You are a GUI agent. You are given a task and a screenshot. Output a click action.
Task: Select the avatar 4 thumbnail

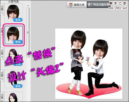point(14,79)
